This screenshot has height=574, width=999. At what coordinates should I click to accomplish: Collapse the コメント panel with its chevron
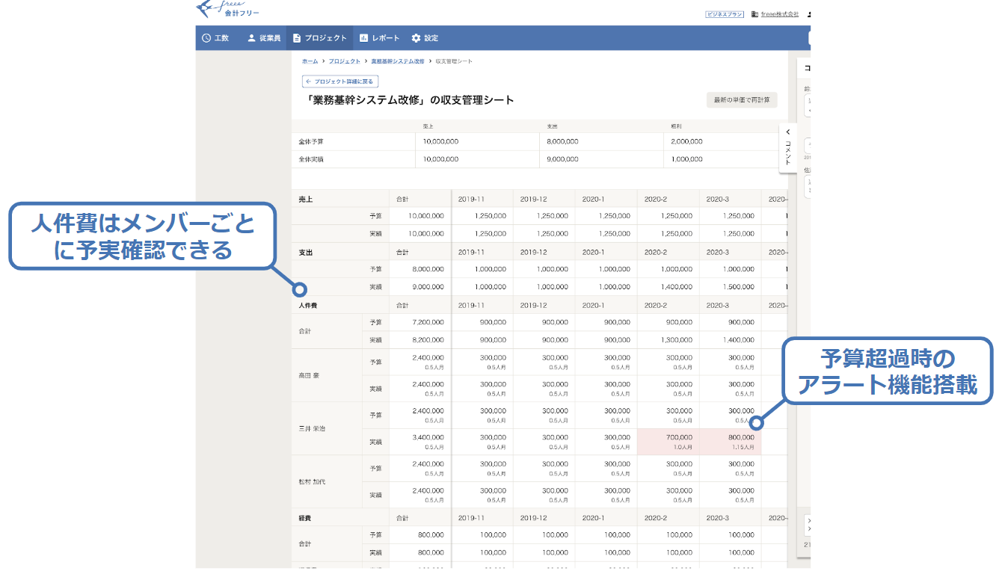click(x=788, y=132)
